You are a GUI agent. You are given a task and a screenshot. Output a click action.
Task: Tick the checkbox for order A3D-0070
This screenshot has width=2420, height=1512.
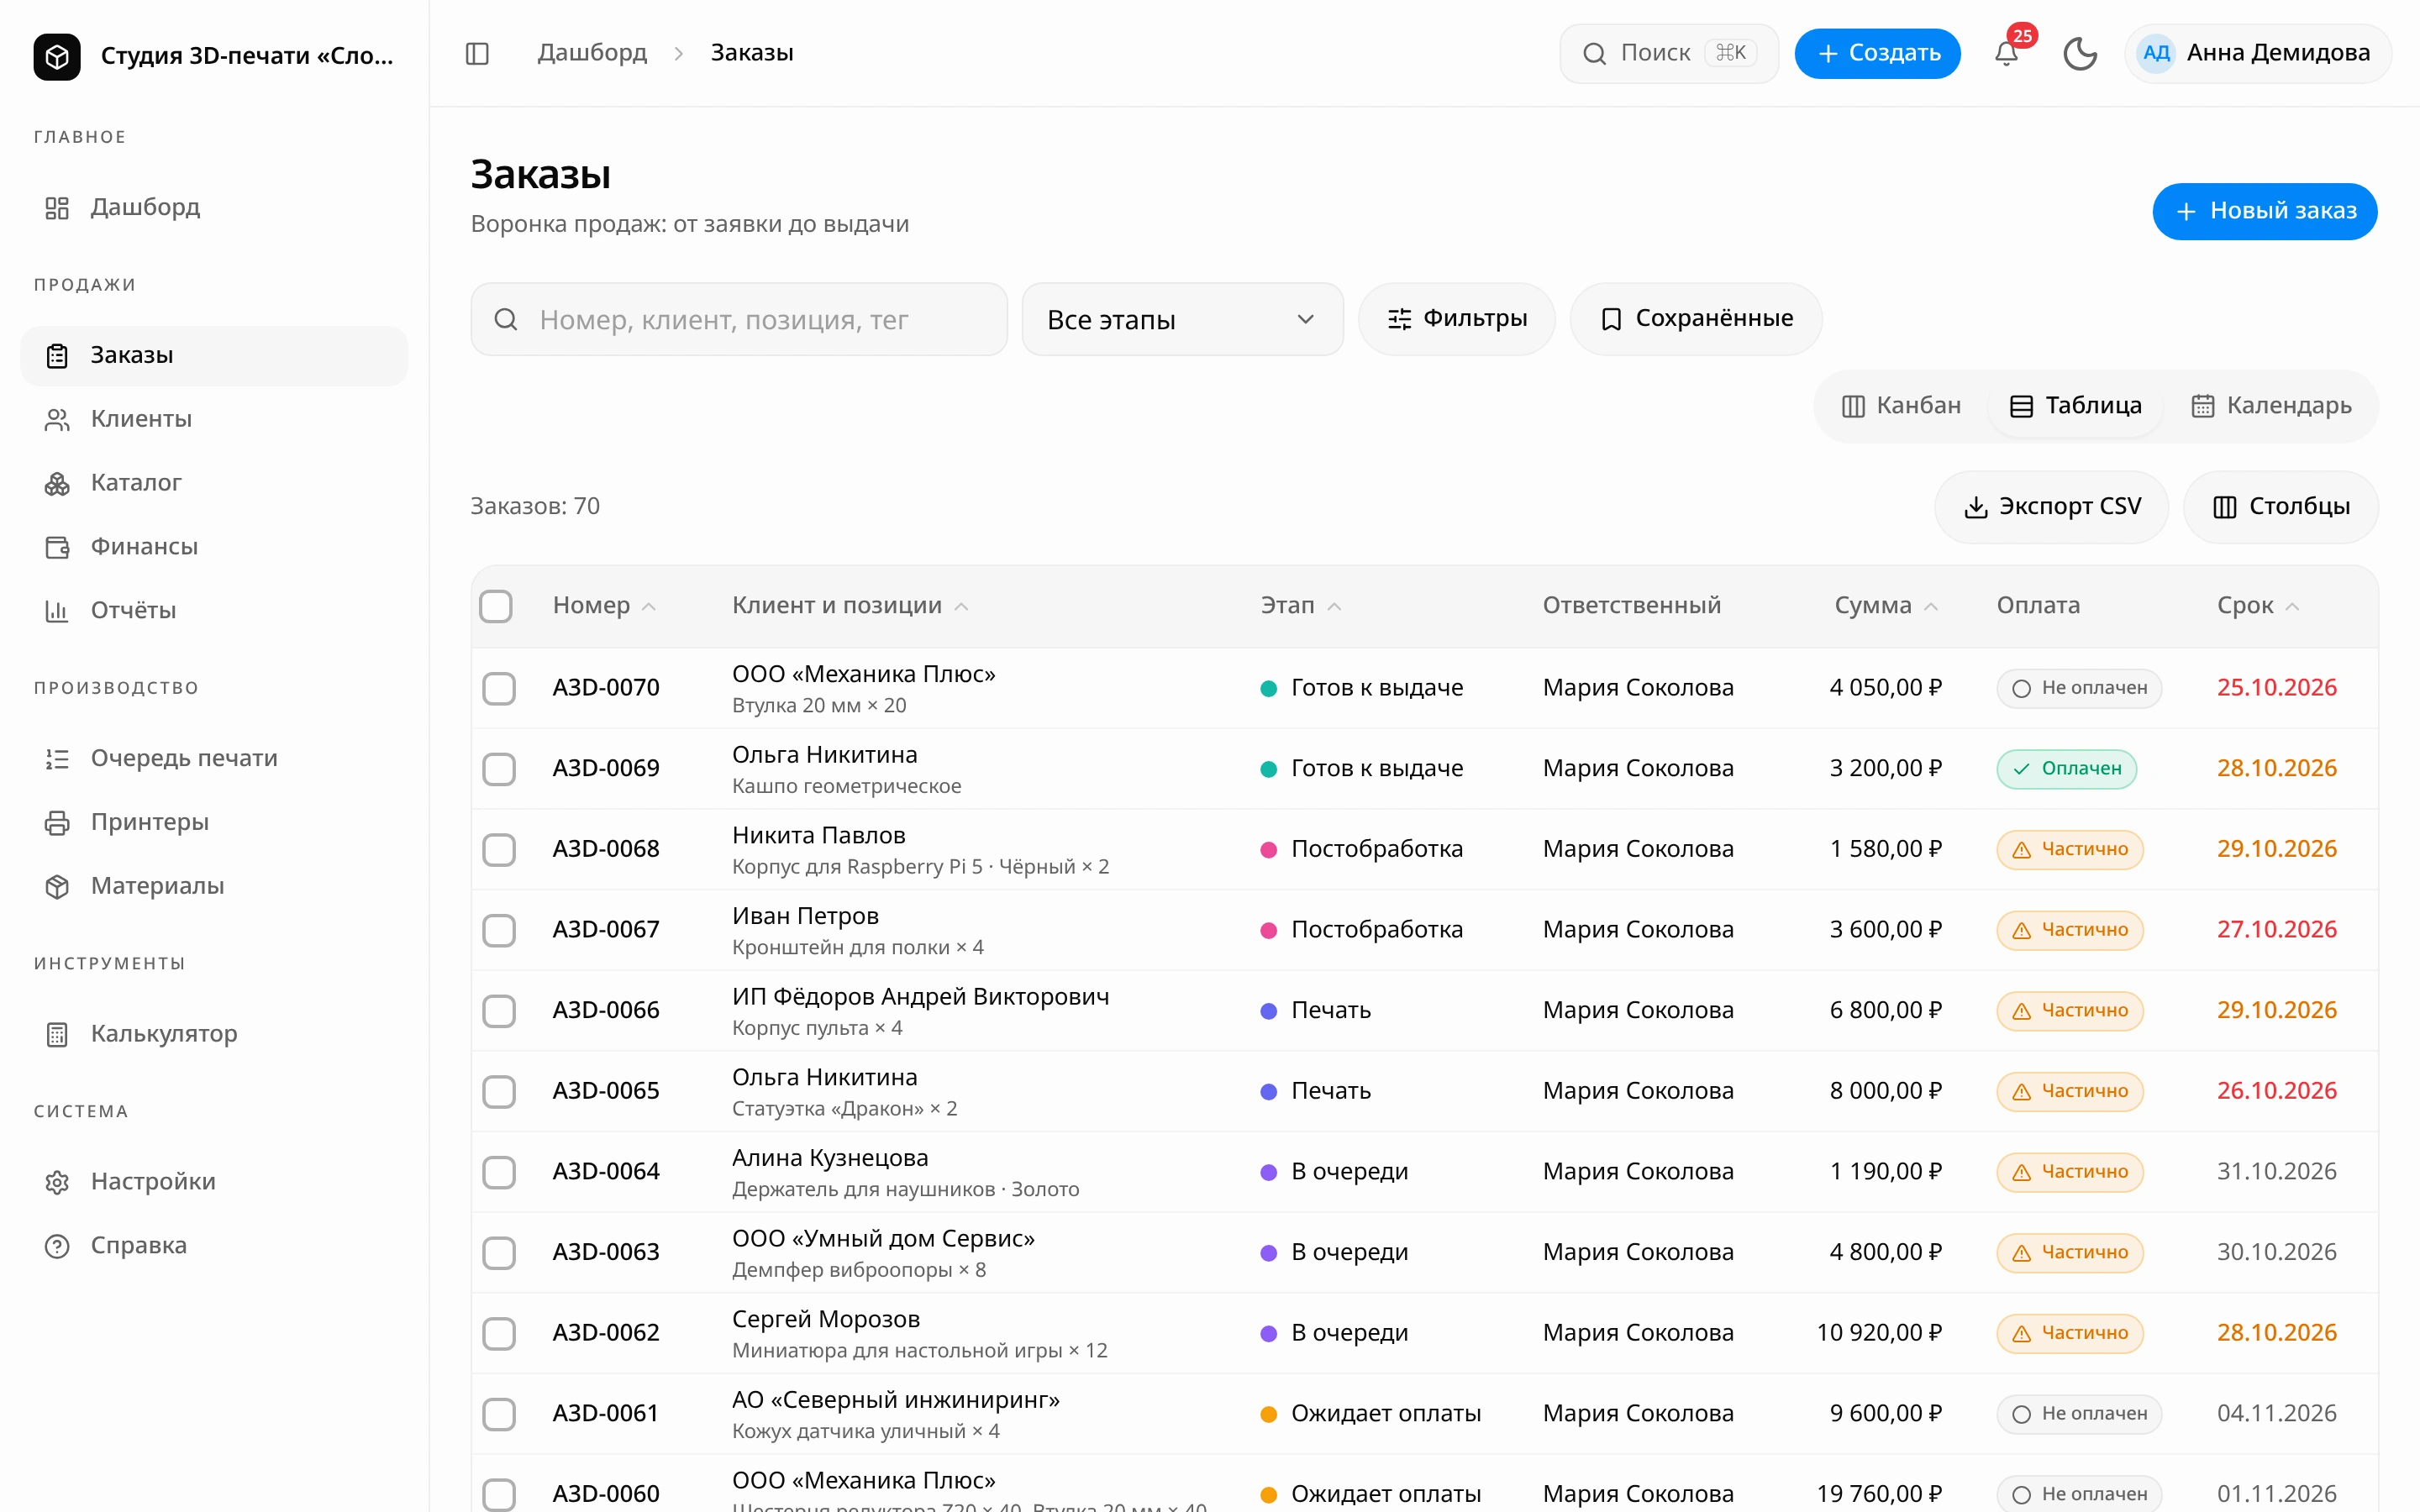[x=499, y=688]
